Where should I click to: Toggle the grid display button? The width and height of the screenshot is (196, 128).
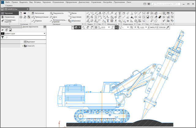(x=96, y=27)
